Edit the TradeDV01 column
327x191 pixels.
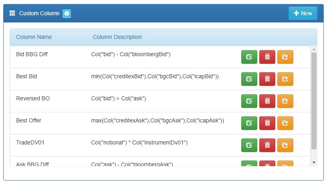click(x=249, y=145)
